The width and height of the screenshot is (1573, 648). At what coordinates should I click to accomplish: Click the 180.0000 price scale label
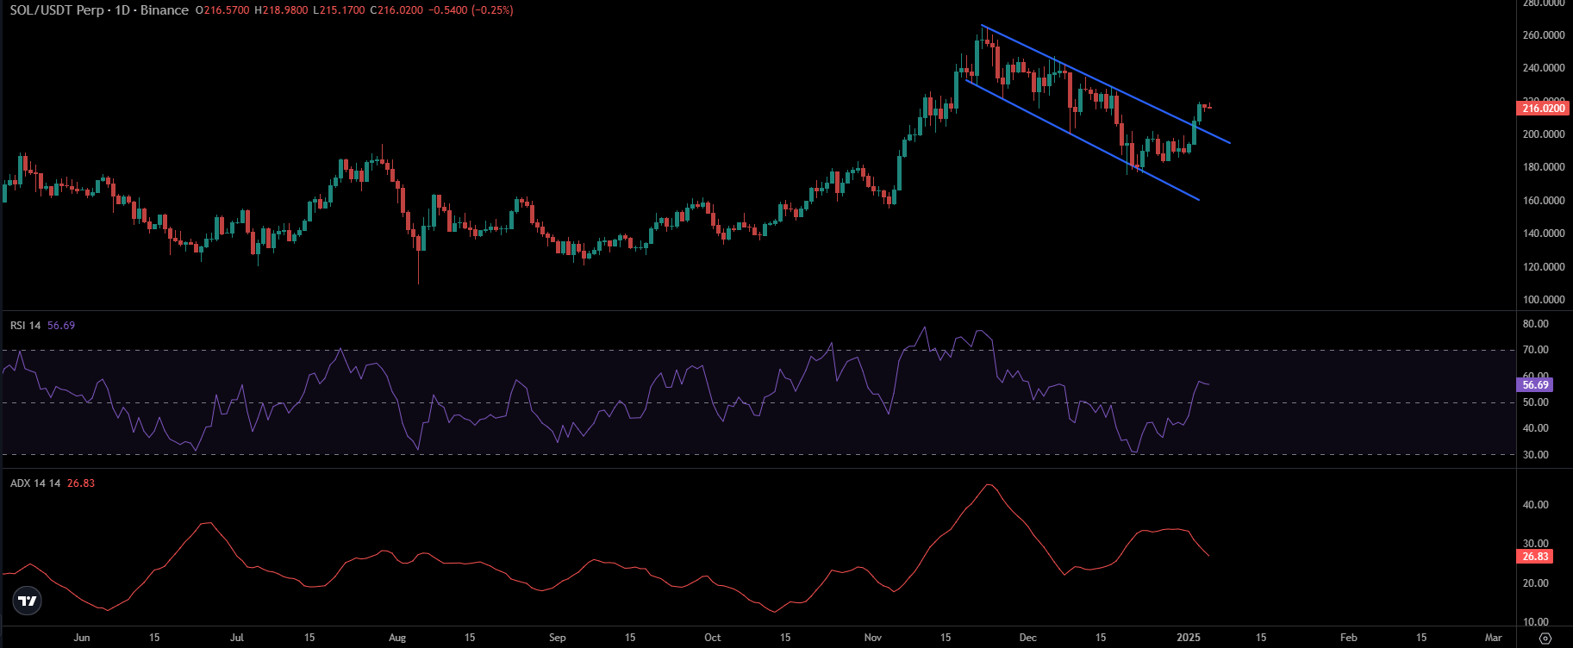pyautogui.click(x=1544, y=167)
